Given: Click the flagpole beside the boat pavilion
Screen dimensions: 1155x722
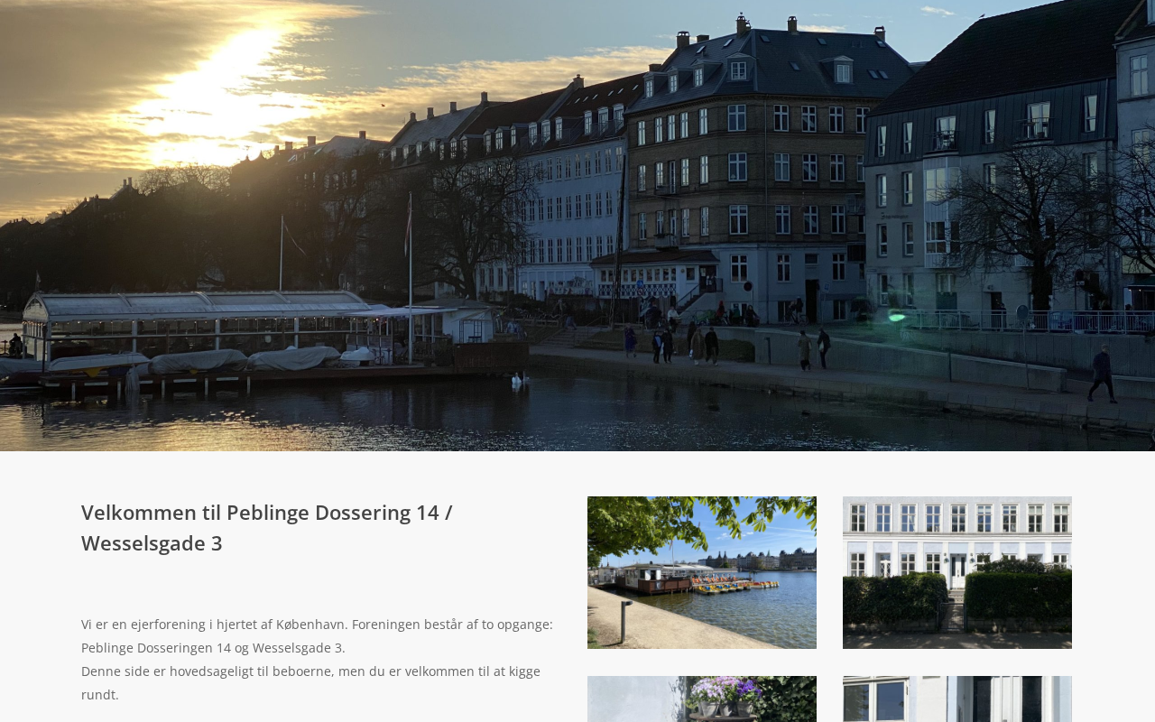Looking at the screenshot, I should 410,278.
